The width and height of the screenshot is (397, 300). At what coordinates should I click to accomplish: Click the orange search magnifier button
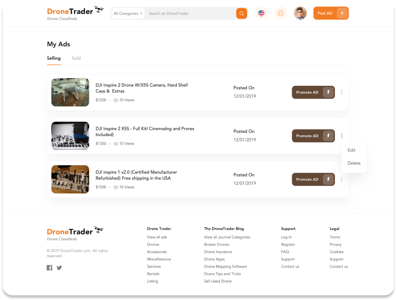click(x=241, y=13)
